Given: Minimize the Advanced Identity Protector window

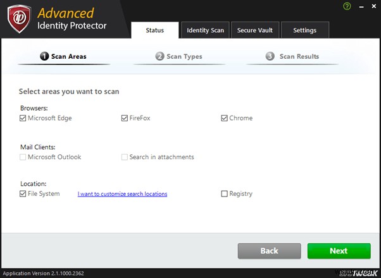Looking at the screenshot, I should click(361, 7).
